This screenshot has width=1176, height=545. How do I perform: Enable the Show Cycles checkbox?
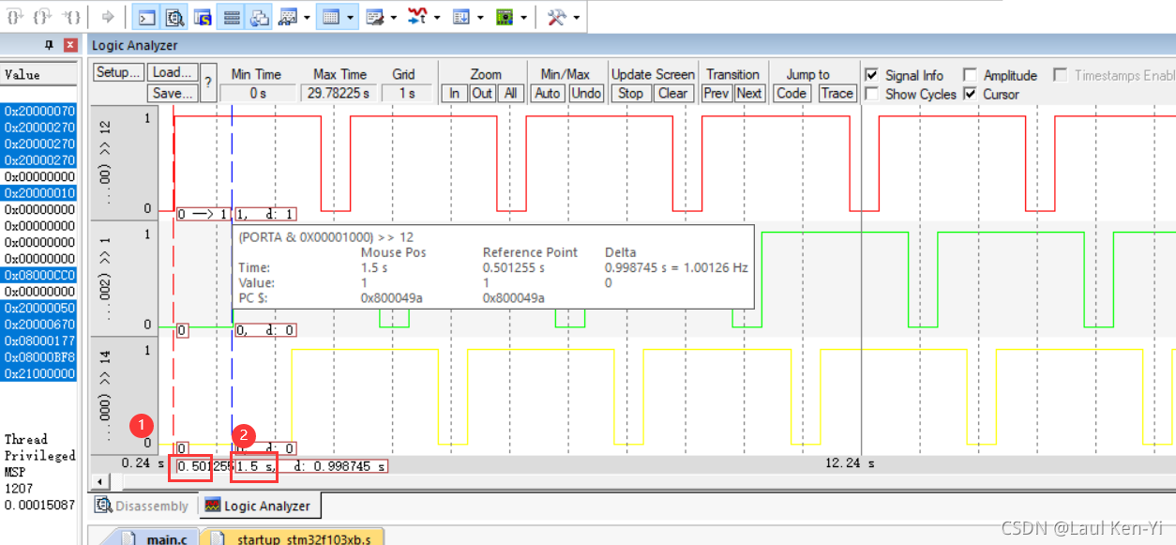[871, 94]
